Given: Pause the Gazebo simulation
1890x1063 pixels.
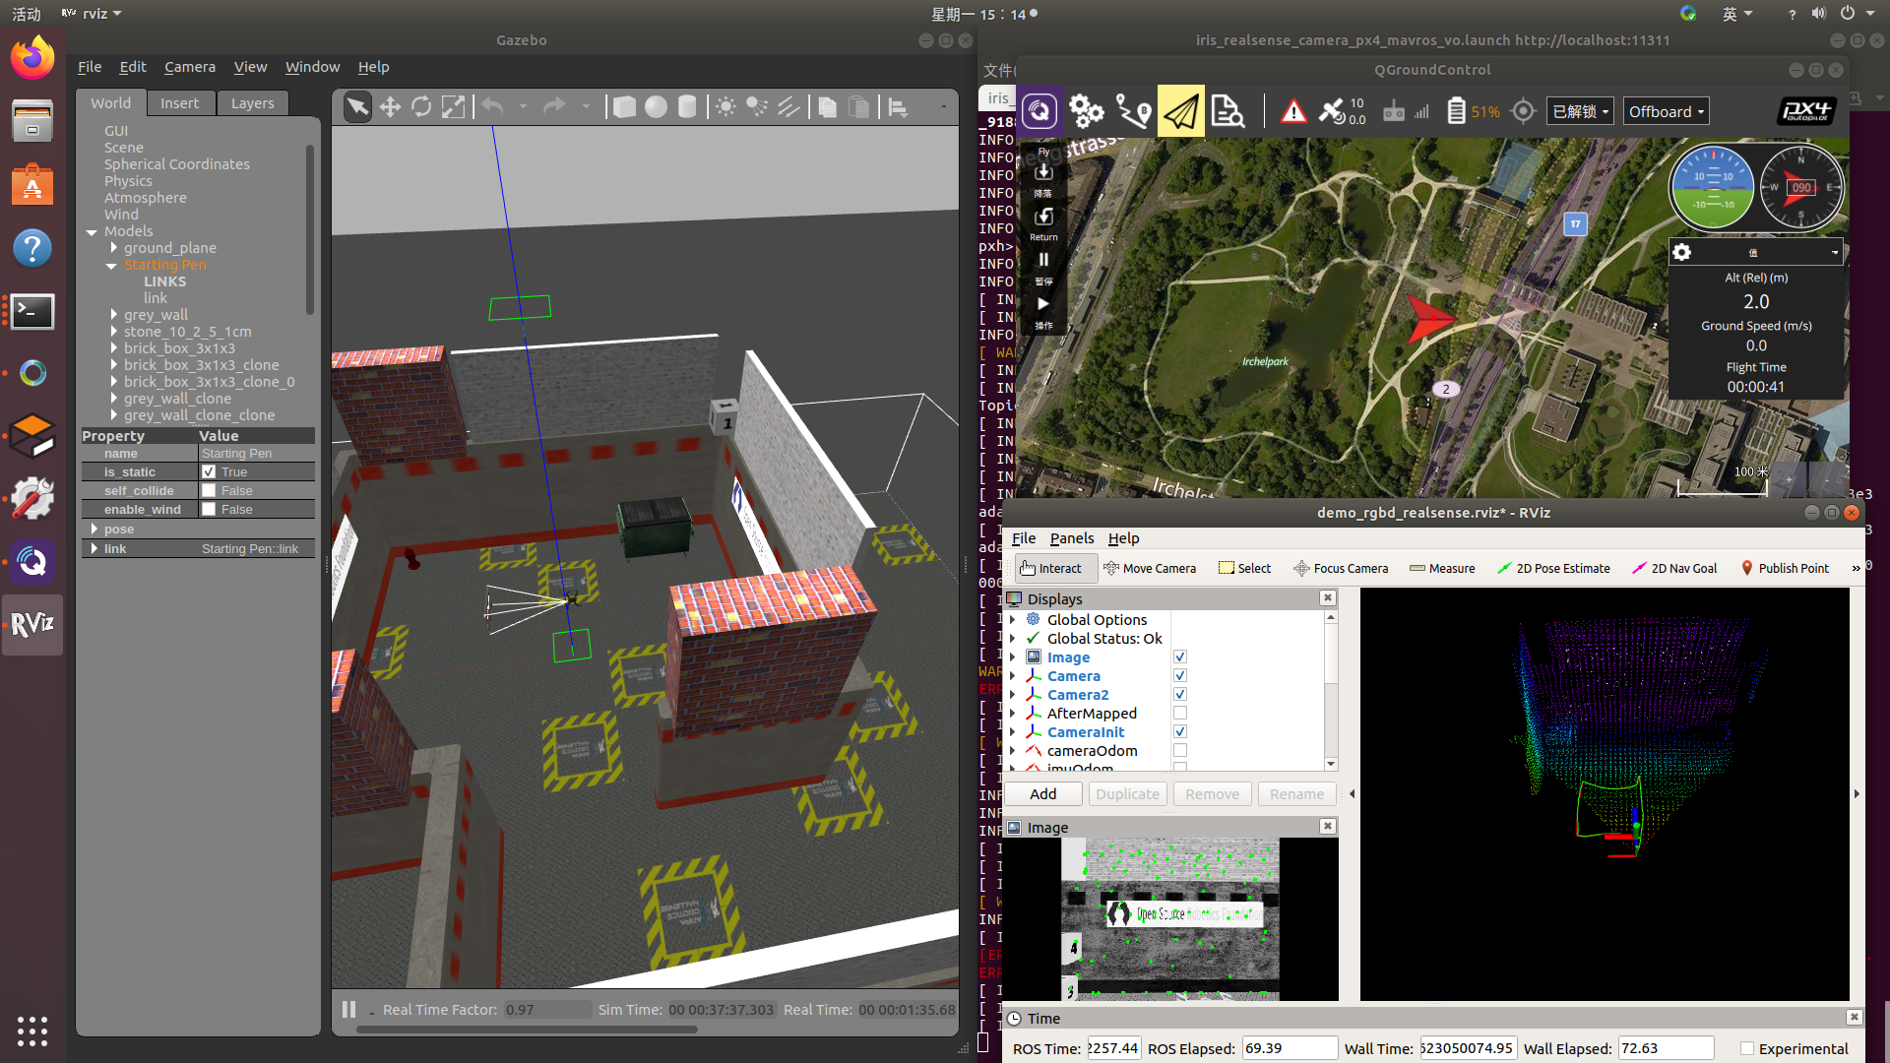Looking at the screenshot, I should (348, 1010).
